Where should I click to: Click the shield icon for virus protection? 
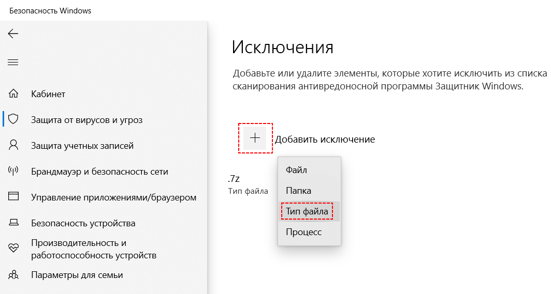13,120
